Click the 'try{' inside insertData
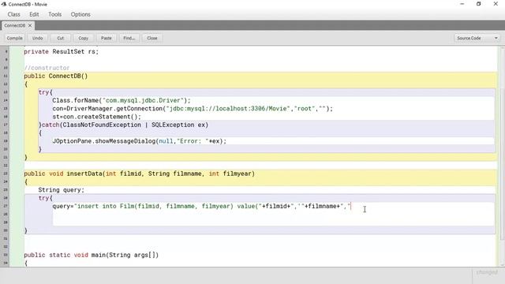505x284 pixels. click(46, 198)
